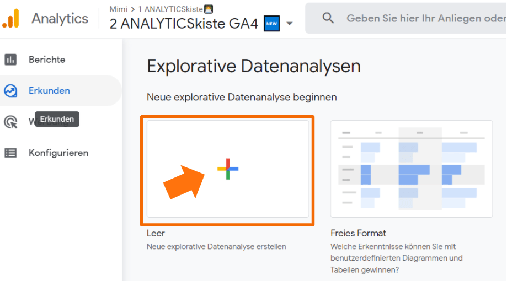Screen dimensions: 507x281
Task: Open the 2 ANALYTICSkiste GA4 property picker
Action: coord(184,24)
